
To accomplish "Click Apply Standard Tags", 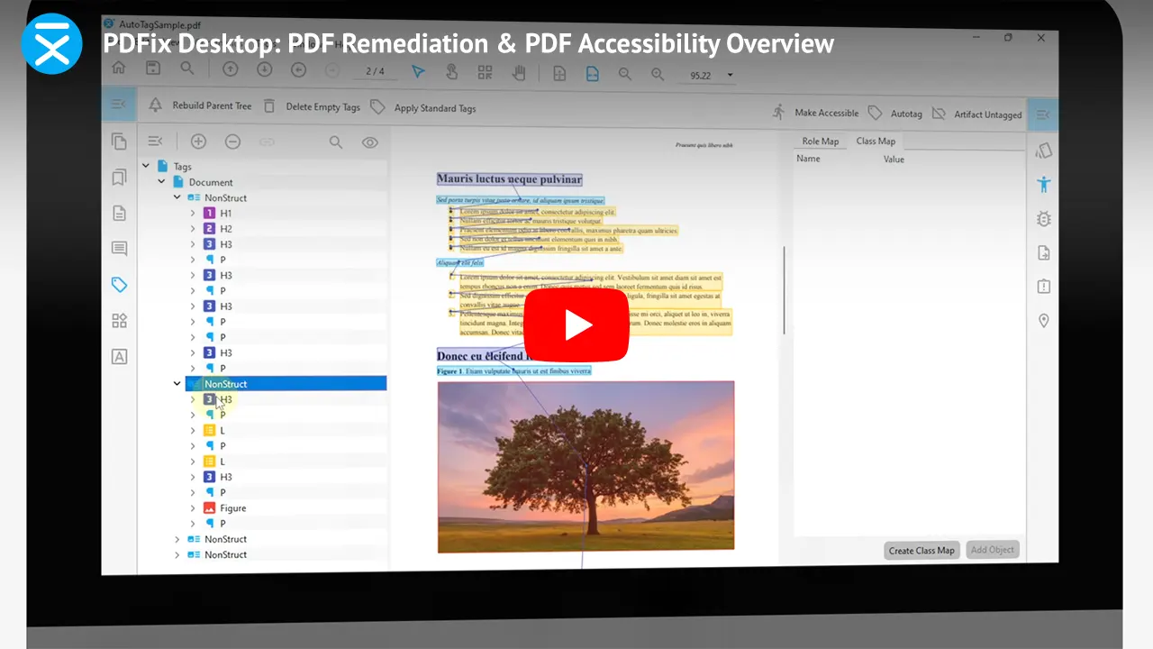I will click(423, 108).
